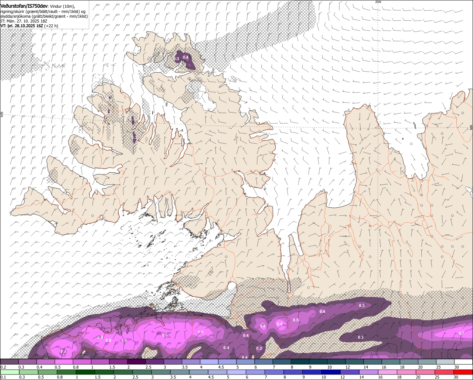Click the '30' label on the upper snow scale
The width and height of the screenshot is (473, 380).
(x=457, y=367)
